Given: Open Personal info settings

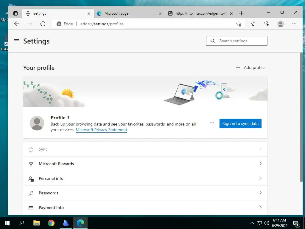Looking at the screenshot, I should point(145,178).
